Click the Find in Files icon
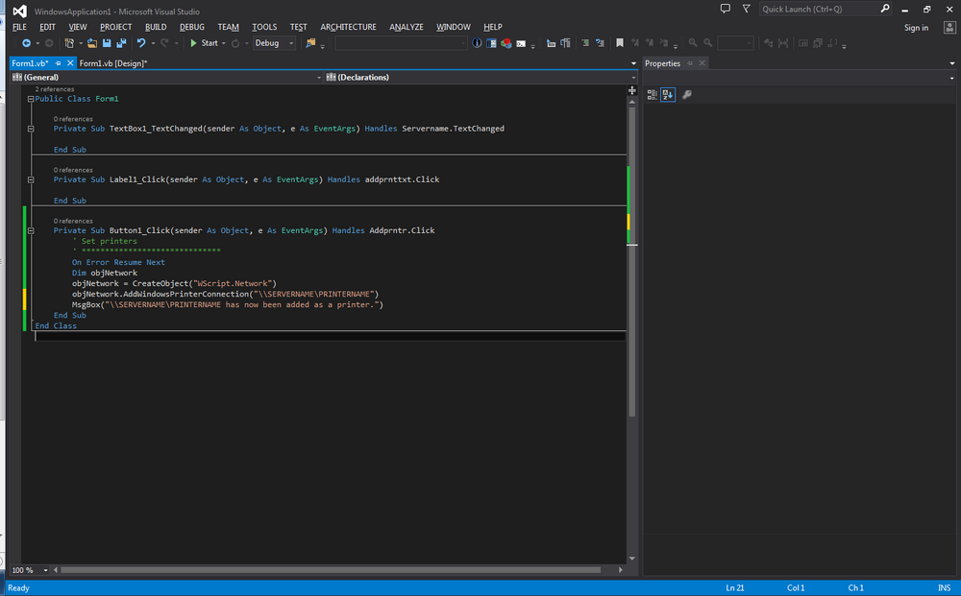This screenshot has width=961, height=596. coord(310,43)
